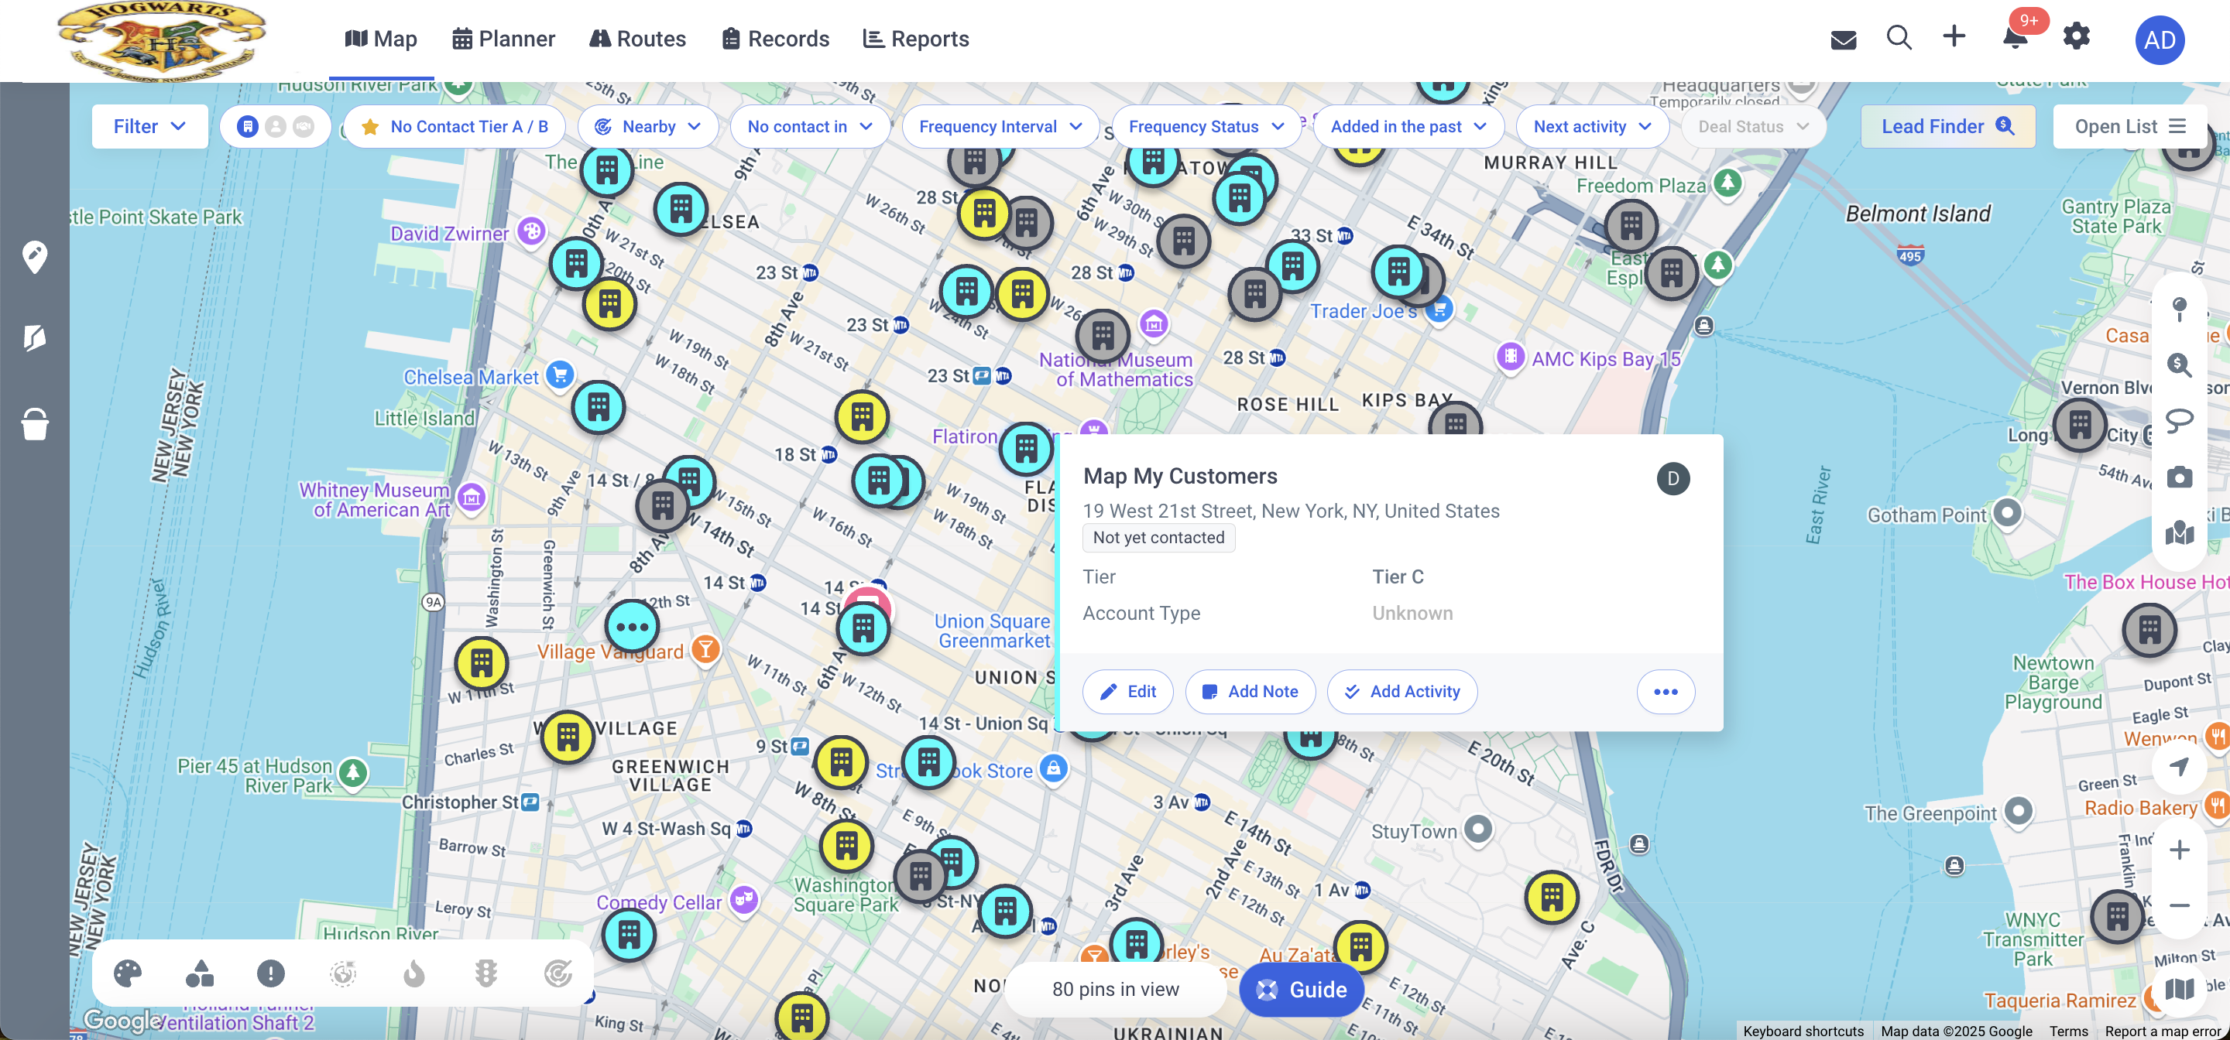
Task: Expand the Nearby dropdown
Action: click(647, 126)
